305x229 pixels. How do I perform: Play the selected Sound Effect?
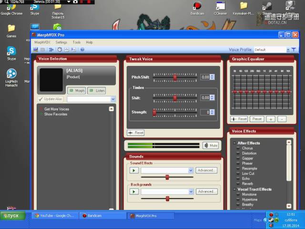tap(134, 170)
